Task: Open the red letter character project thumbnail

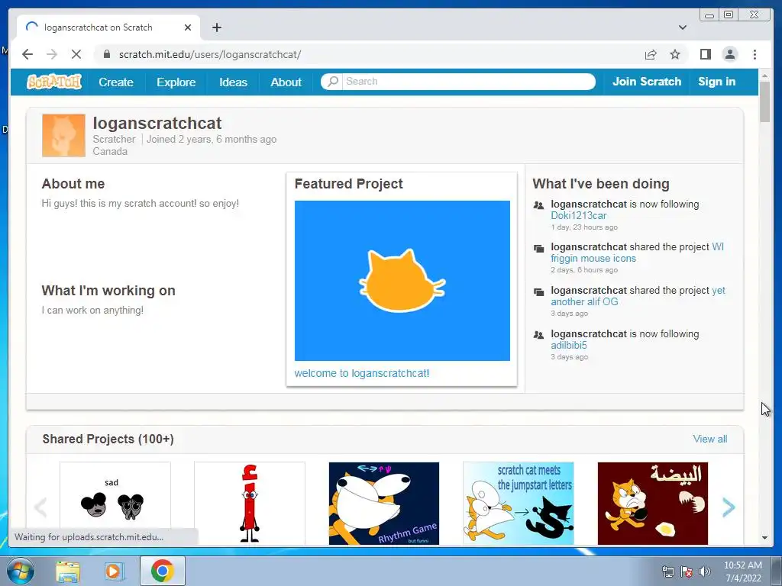Action: pyautogui.click(x=250, y=504)
